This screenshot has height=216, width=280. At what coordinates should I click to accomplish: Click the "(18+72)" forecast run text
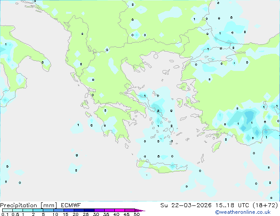tap(265, 205)
